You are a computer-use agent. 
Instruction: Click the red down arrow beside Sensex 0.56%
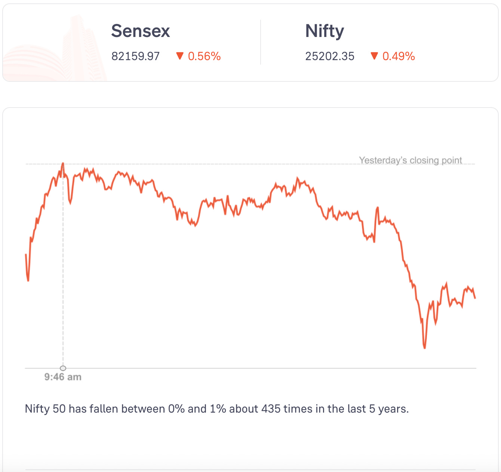tap(180, 56)
